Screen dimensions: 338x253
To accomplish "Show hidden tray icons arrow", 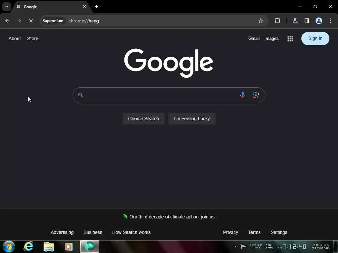I will (235, 247).
